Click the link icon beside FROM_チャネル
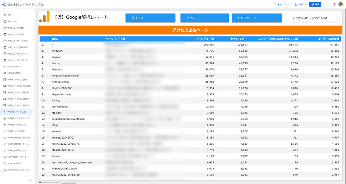 (x=5, y=67)
